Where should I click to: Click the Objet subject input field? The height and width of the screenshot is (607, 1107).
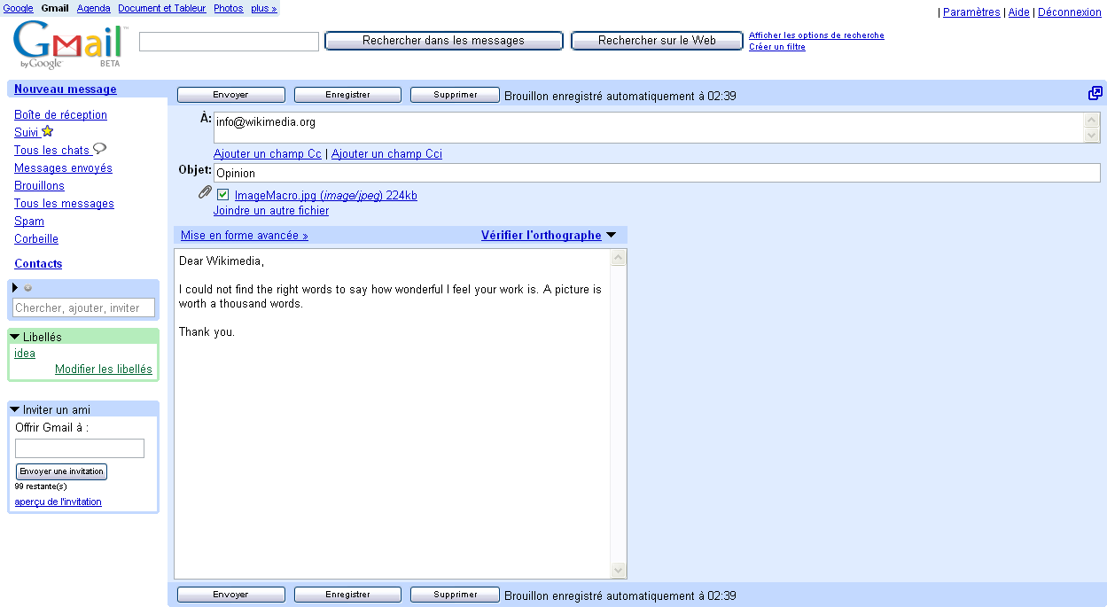(656, 174)
